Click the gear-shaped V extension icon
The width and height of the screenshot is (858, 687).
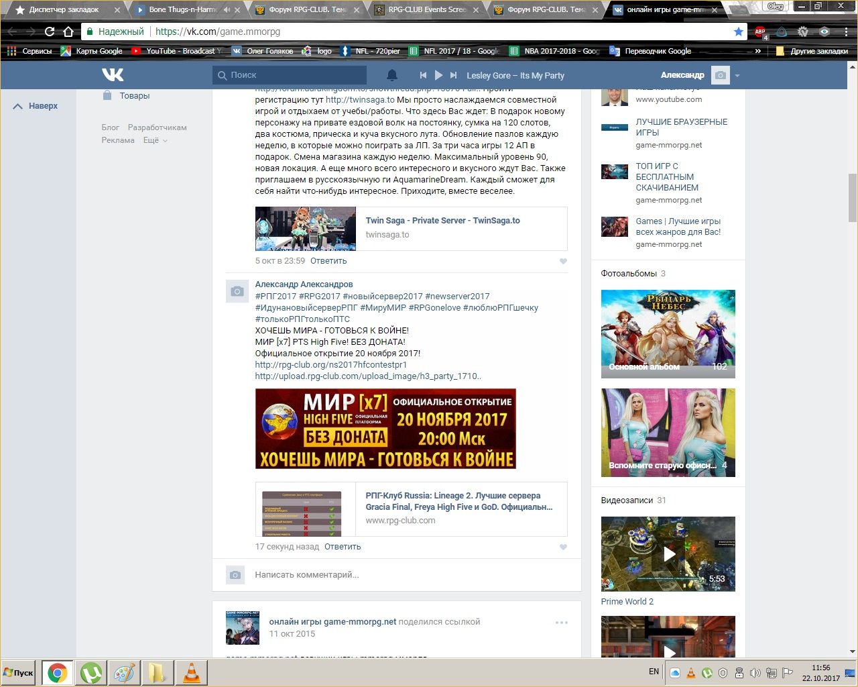(803, 32)
